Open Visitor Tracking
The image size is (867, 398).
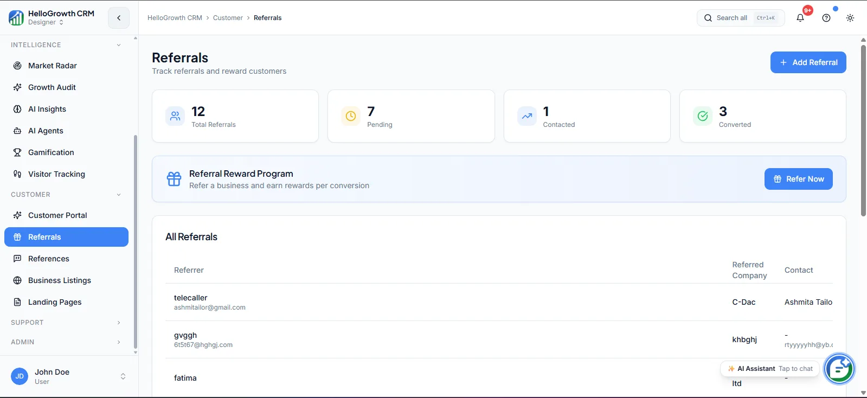point(66,174)
